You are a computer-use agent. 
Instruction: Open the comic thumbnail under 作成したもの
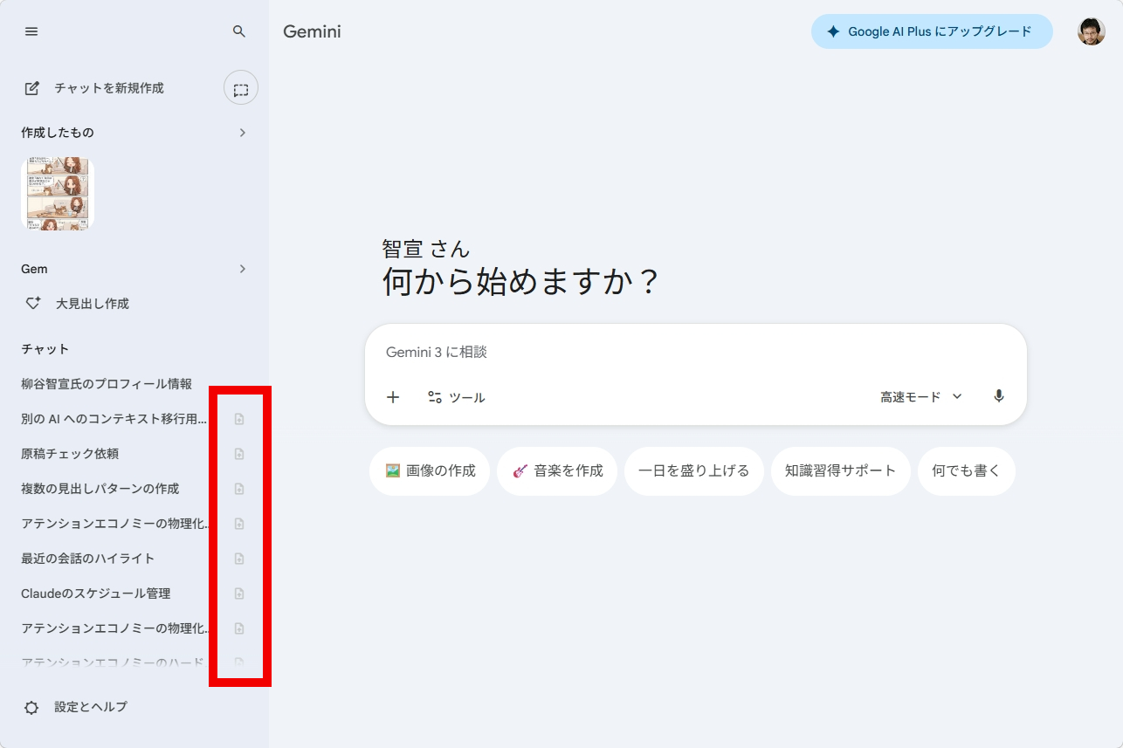tap(56, 192)
